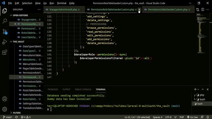Viewport: 212px width, 119px height.
Task: Click the feedback icon in status bar
Action: point(202,117)
